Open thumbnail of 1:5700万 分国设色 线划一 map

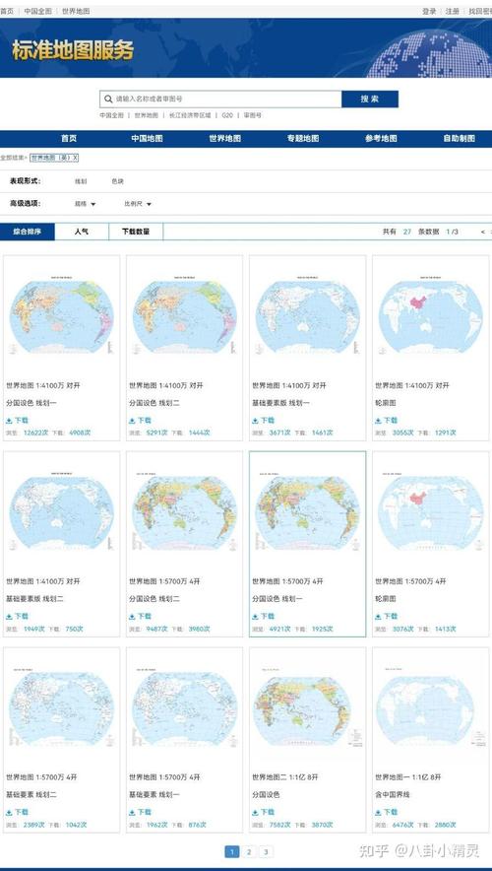point(307,511)
